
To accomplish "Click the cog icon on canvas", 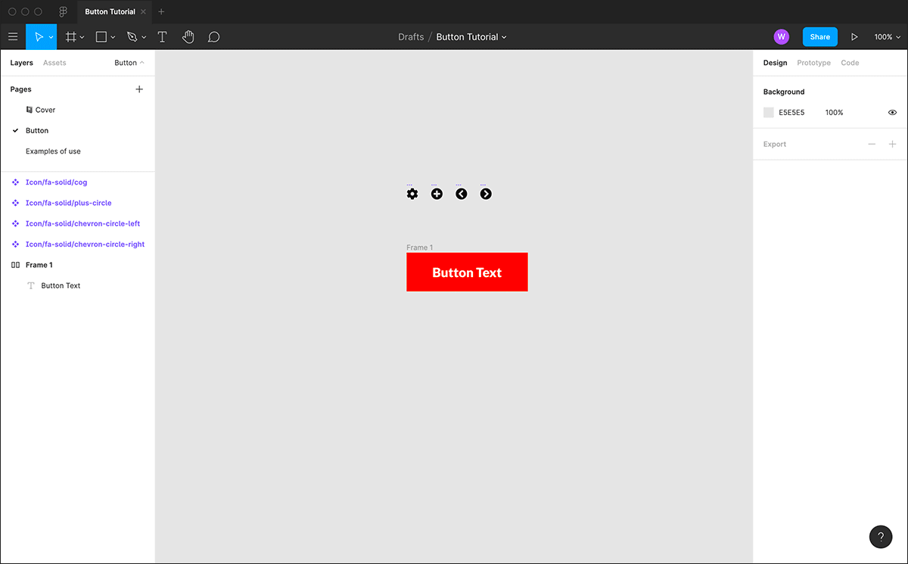I will tap(412, 194).
